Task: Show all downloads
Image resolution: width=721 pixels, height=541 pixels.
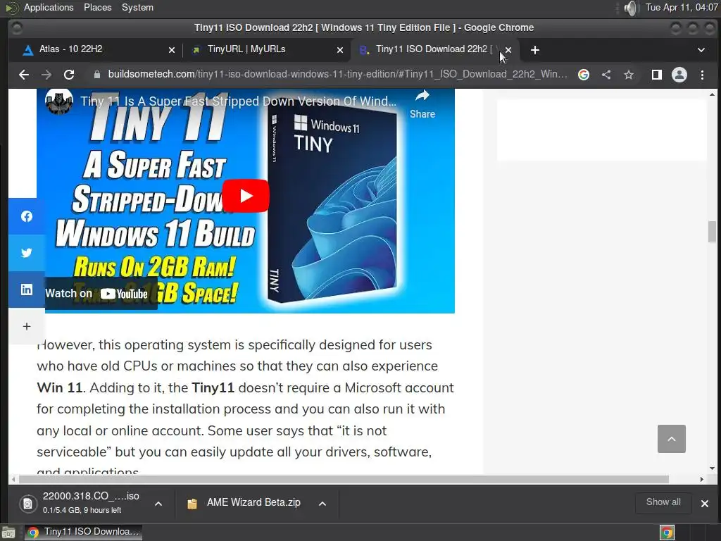Action: pos(663,502)
